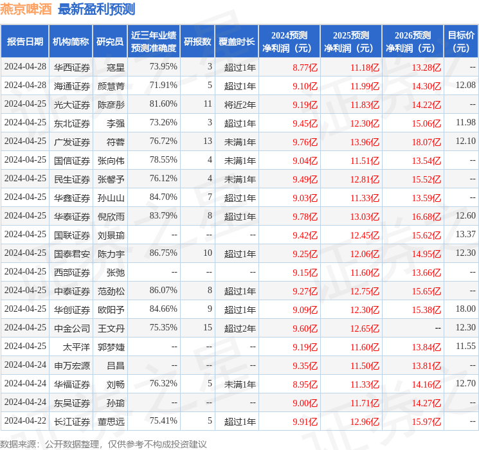The image size is (479, 450).
Task: Click the 中金公司 institution cell
Action: coord(72,328)
